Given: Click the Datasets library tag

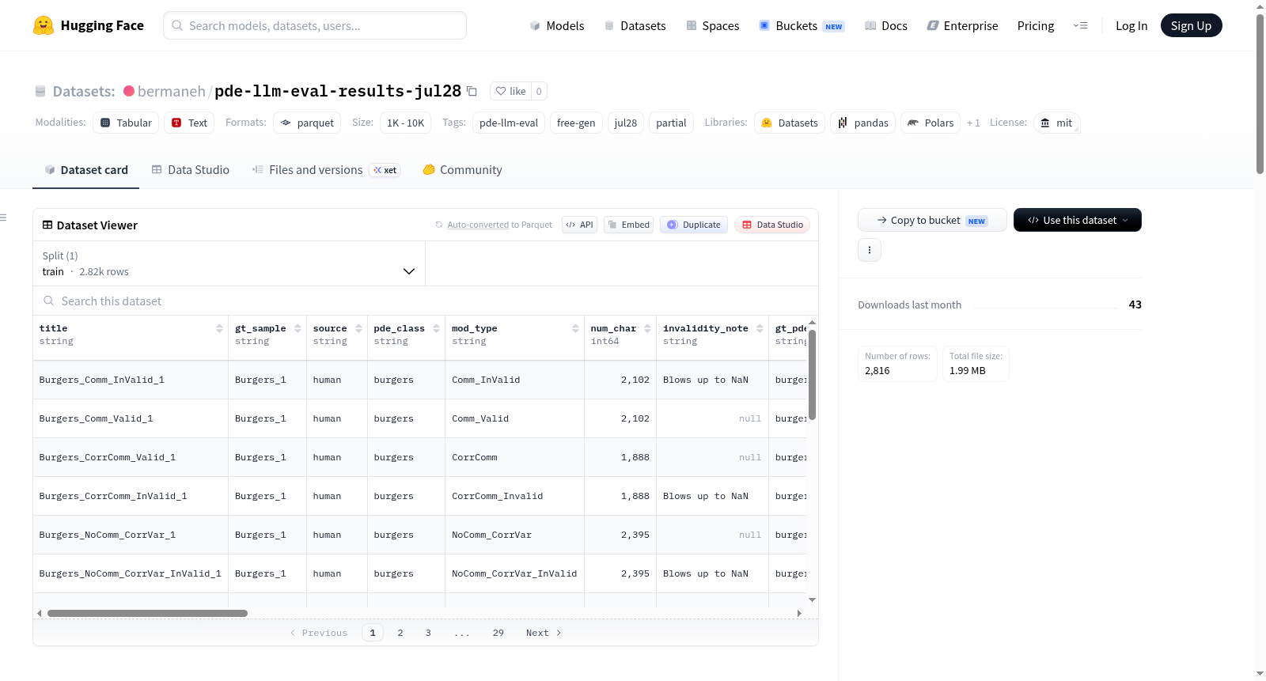Looking at the screenshot, I should point(790,123).
